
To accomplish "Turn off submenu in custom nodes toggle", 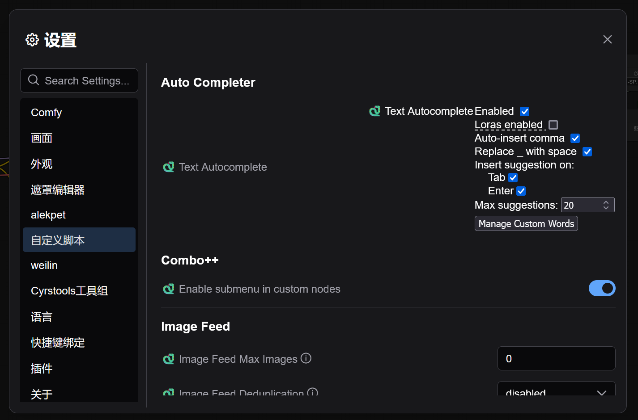I will (602, 288).
